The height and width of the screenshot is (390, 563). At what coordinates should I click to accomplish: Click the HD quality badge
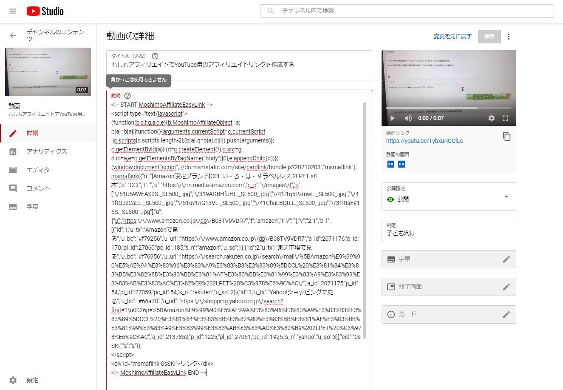click(x=402, y=164)
